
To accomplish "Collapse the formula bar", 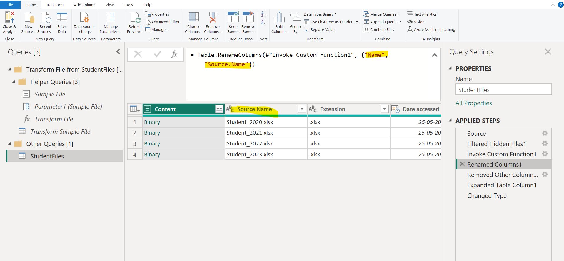I will click(x=434, y=55).
